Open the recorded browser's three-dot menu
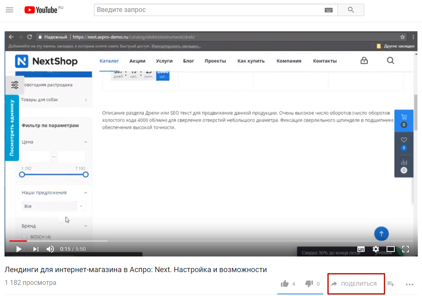The height and width of the screenshot is (296, 422). (x=413, y=37)
